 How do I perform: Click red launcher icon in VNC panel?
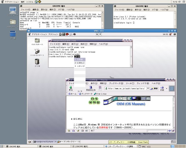[x=67, y=34]
